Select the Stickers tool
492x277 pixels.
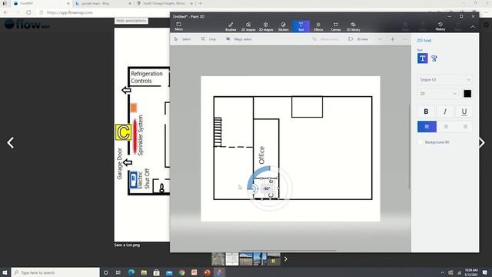tap(284, 26)
